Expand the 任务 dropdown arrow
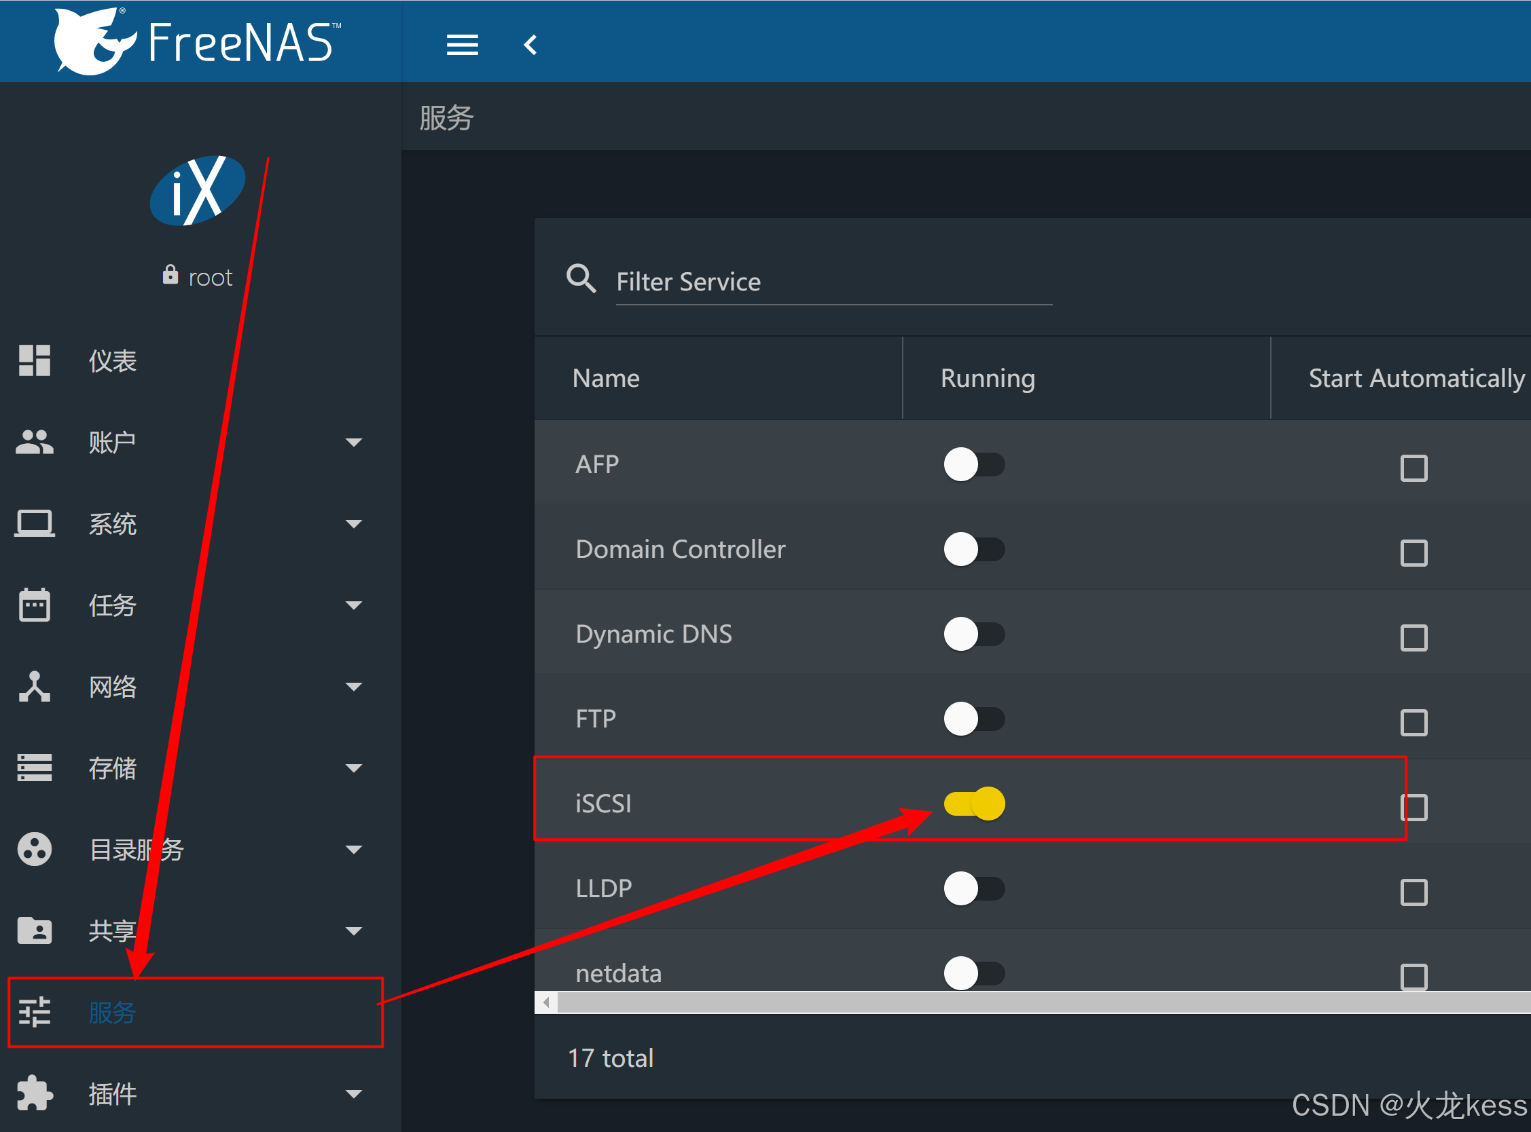1531x1132 pixels. pyautogui.click(x=354, y=605)
